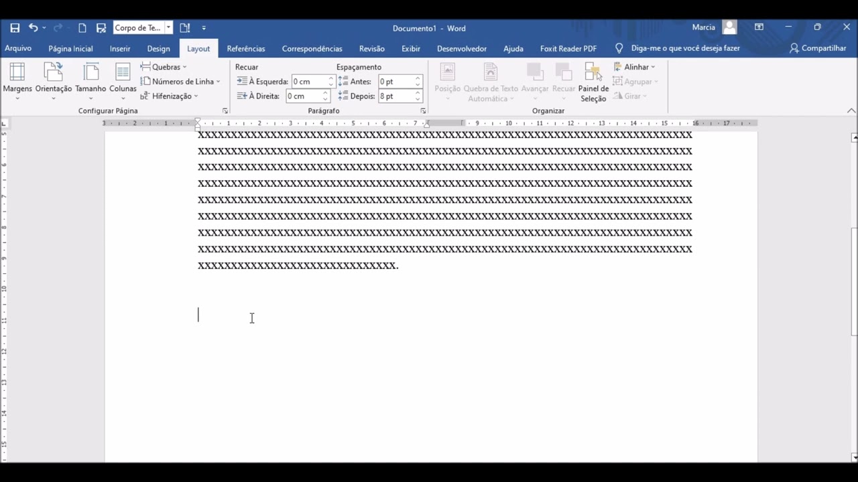Open the Hifenização dropdown
Image resolution: width=858 pixels, height=482 pixels.
point(169,96)
